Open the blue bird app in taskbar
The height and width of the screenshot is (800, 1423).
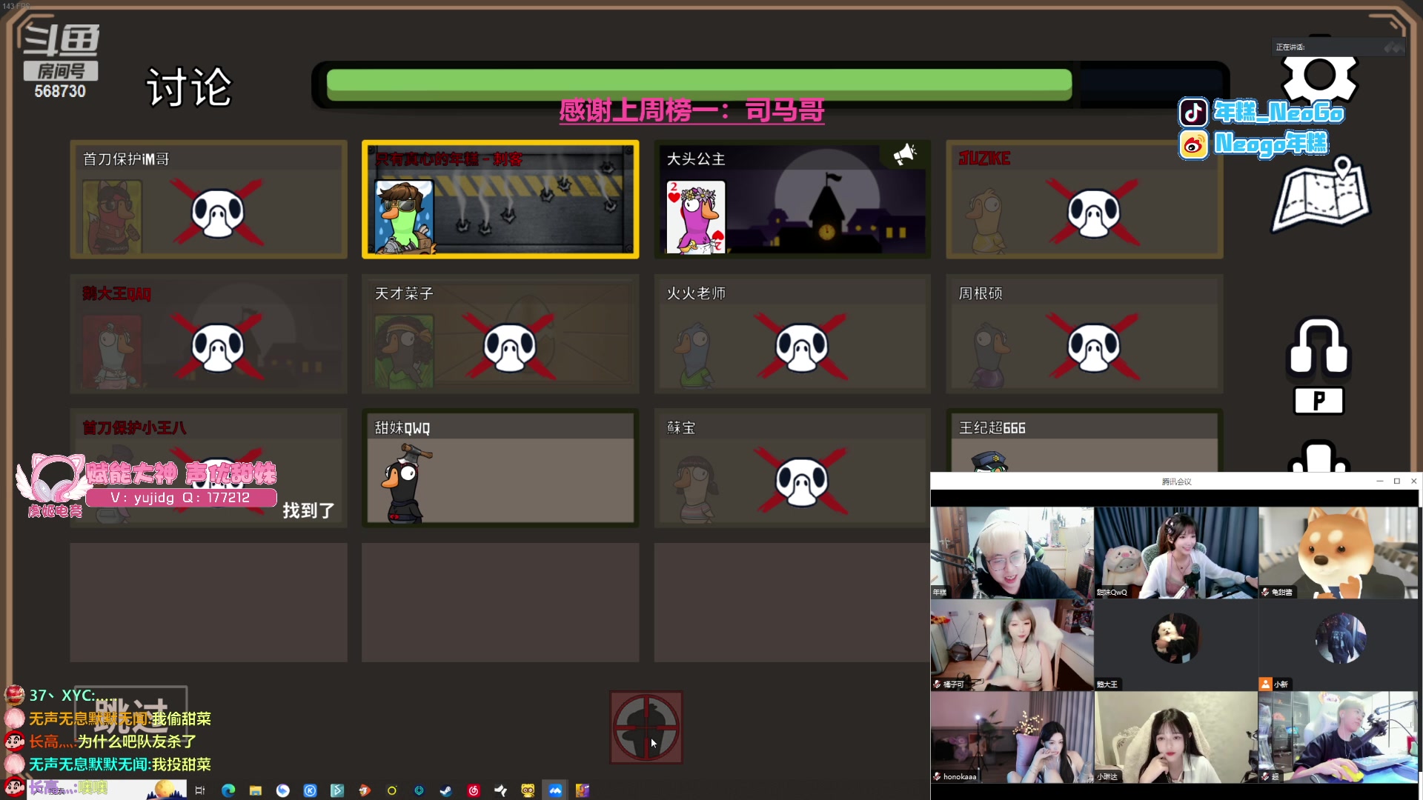pos(283,790)
